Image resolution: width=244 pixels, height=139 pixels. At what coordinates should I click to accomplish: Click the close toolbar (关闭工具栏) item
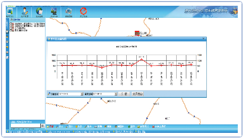(x=159, y=126)
